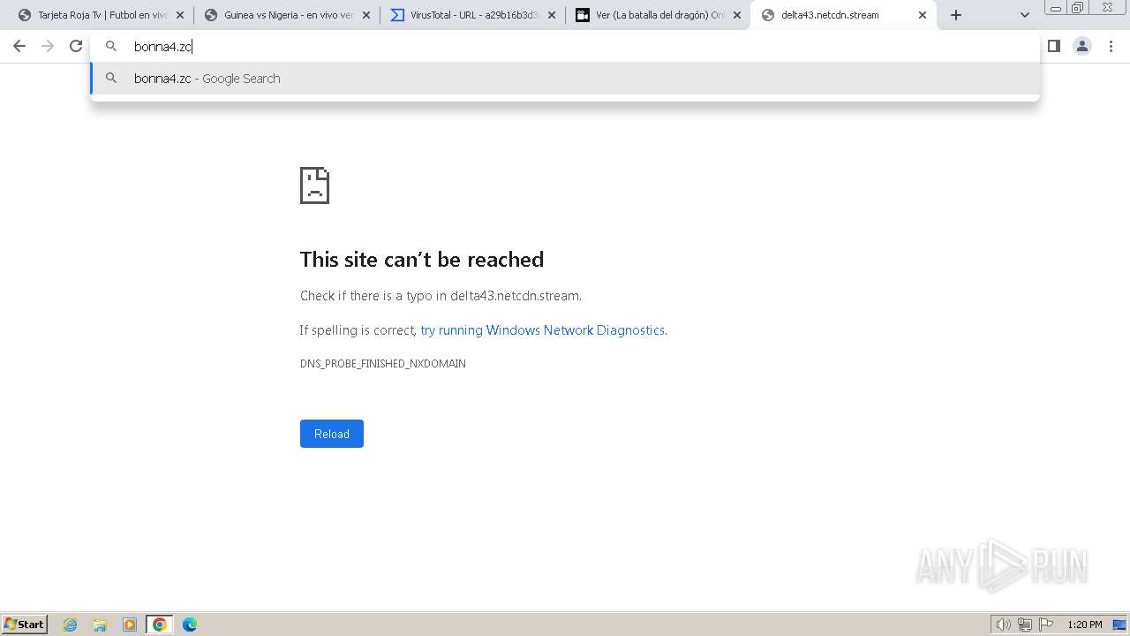Select Chrome icon in taskbar

(160, 625)
